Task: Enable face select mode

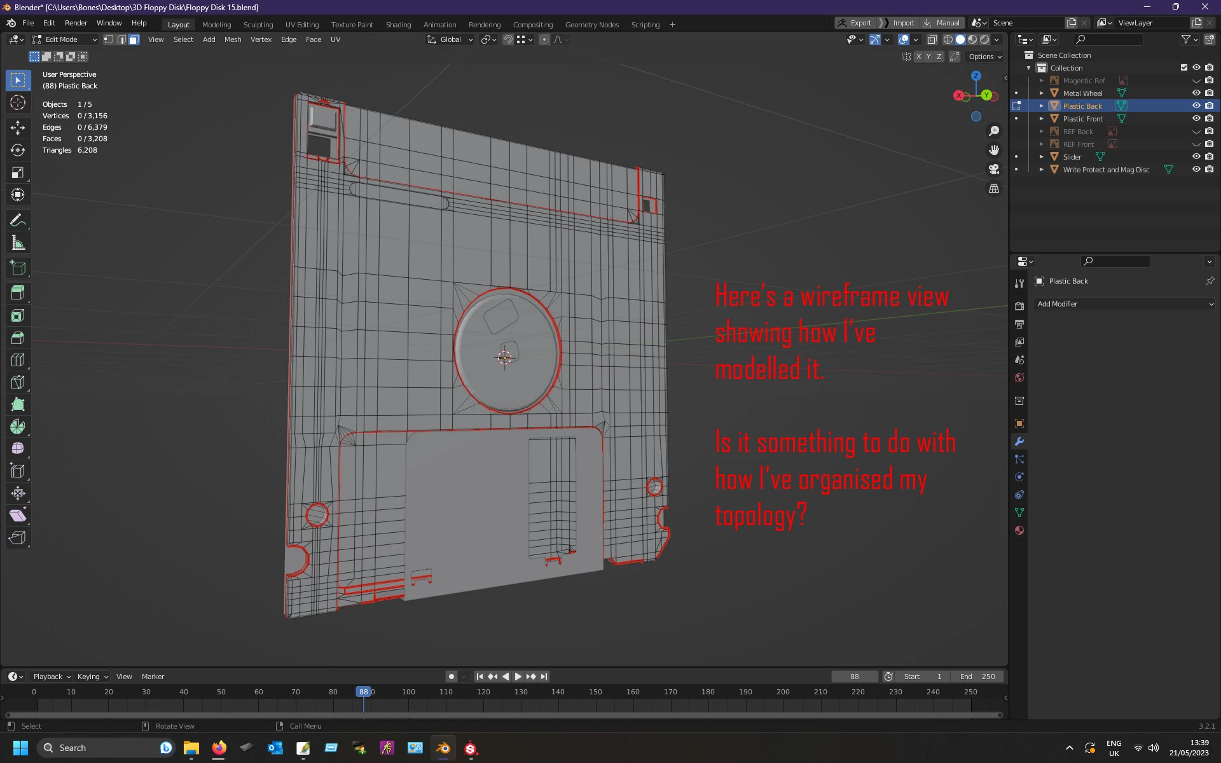Action: (x=134, y=39)
